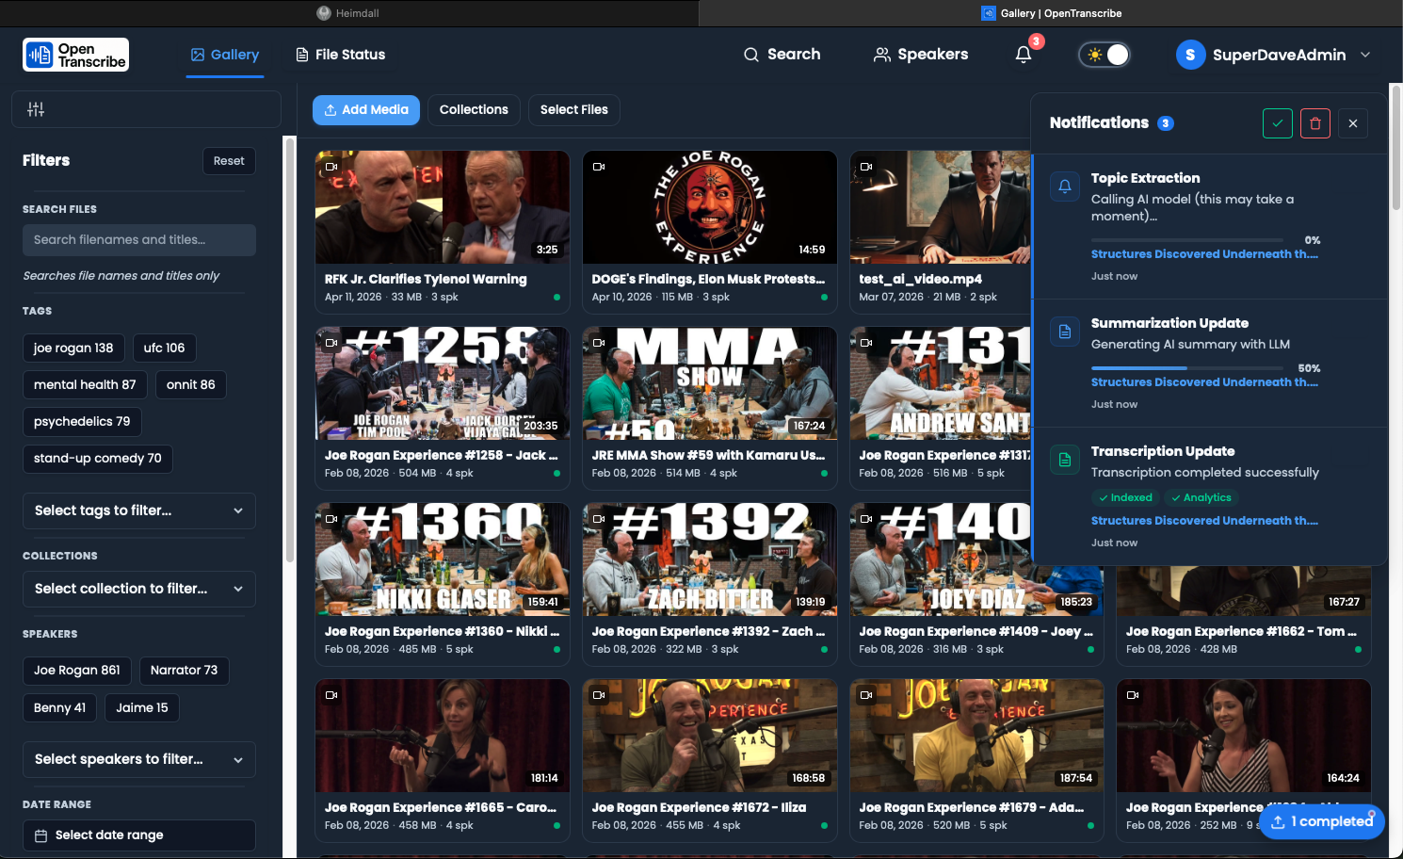Click video icon on JRE MMA Show #59 card
The image size is (1403, 859).
coord(599,343)
